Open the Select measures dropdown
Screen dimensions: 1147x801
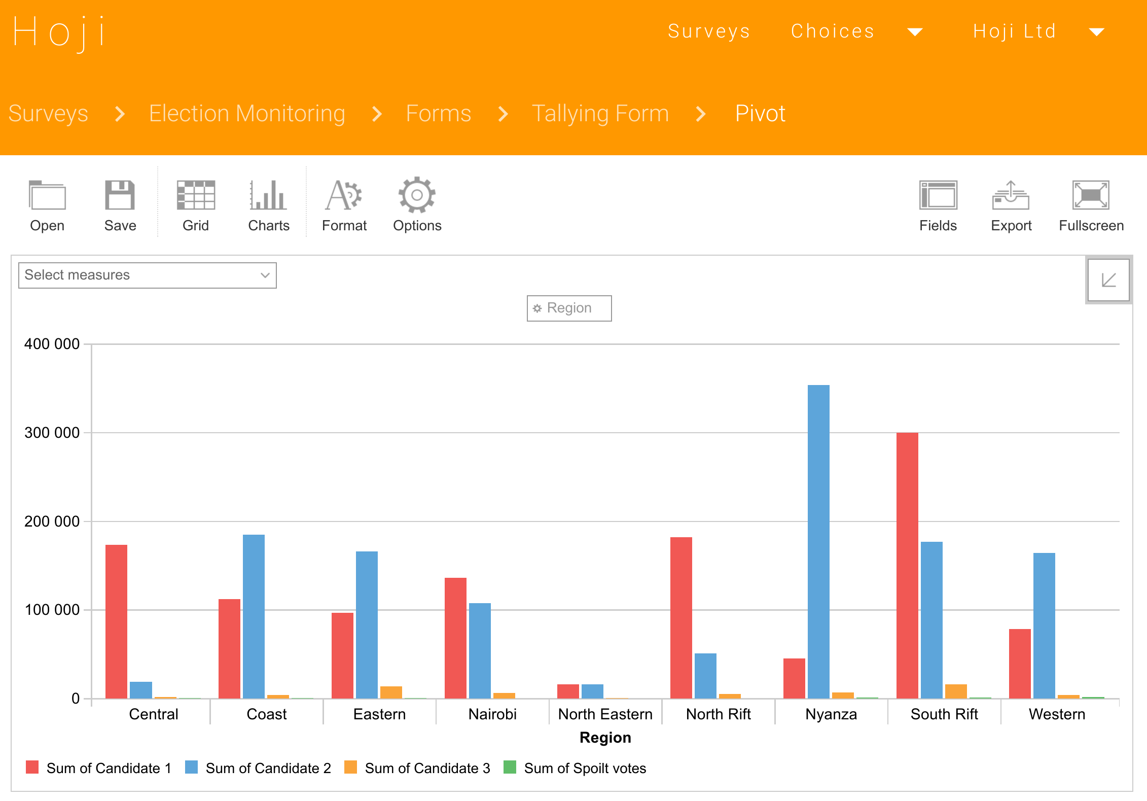click(x=147, y=274)
